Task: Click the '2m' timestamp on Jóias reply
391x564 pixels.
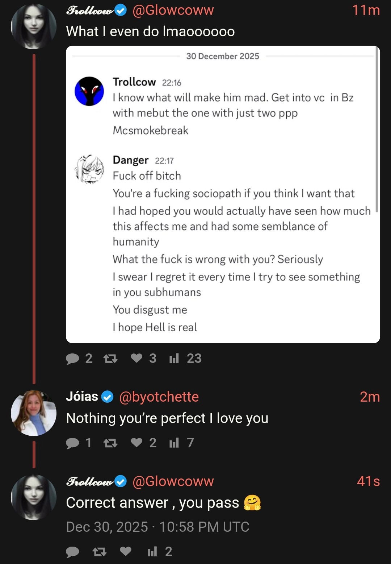Action: click(370, 397)
